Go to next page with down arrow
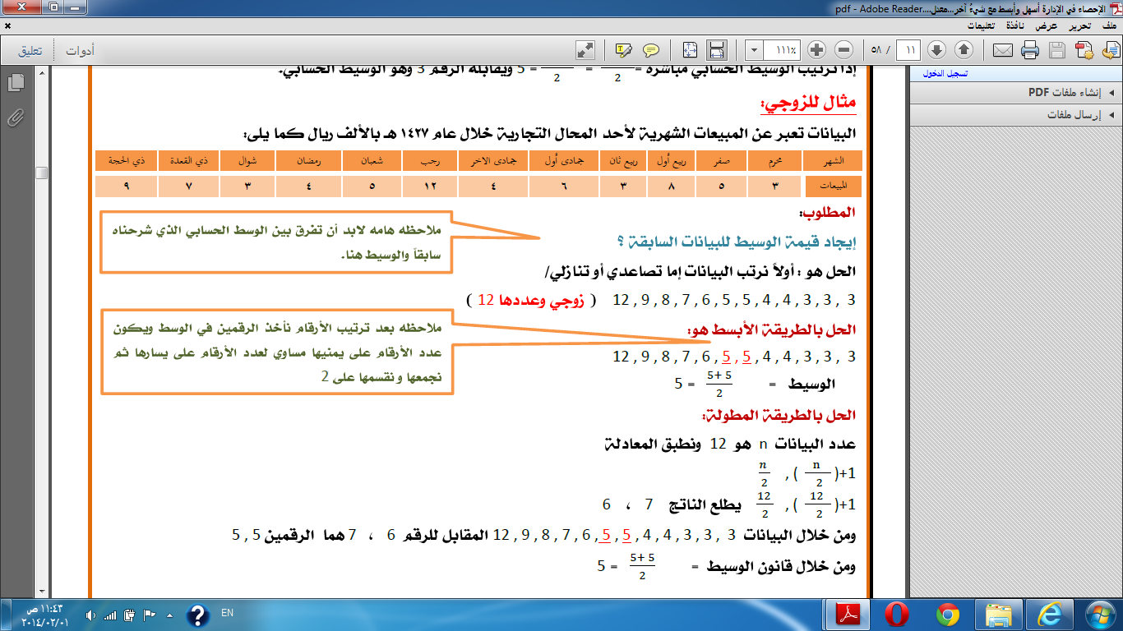 [936, 50]
